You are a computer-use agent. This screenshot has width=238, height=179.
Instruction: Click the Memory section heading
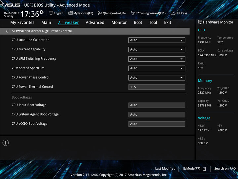pos(205,81)
